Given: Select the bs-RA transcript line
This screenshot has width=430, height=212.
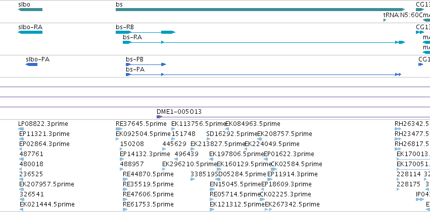Looking at the screenshot, I should click(x=264, y=42).
